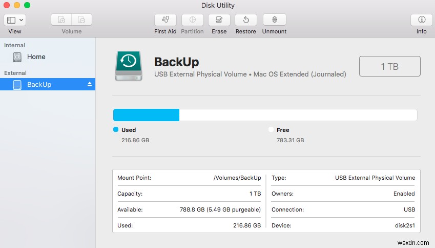Click the Capacity: label
Screen dimensions: 435x248
pos(130,194)
